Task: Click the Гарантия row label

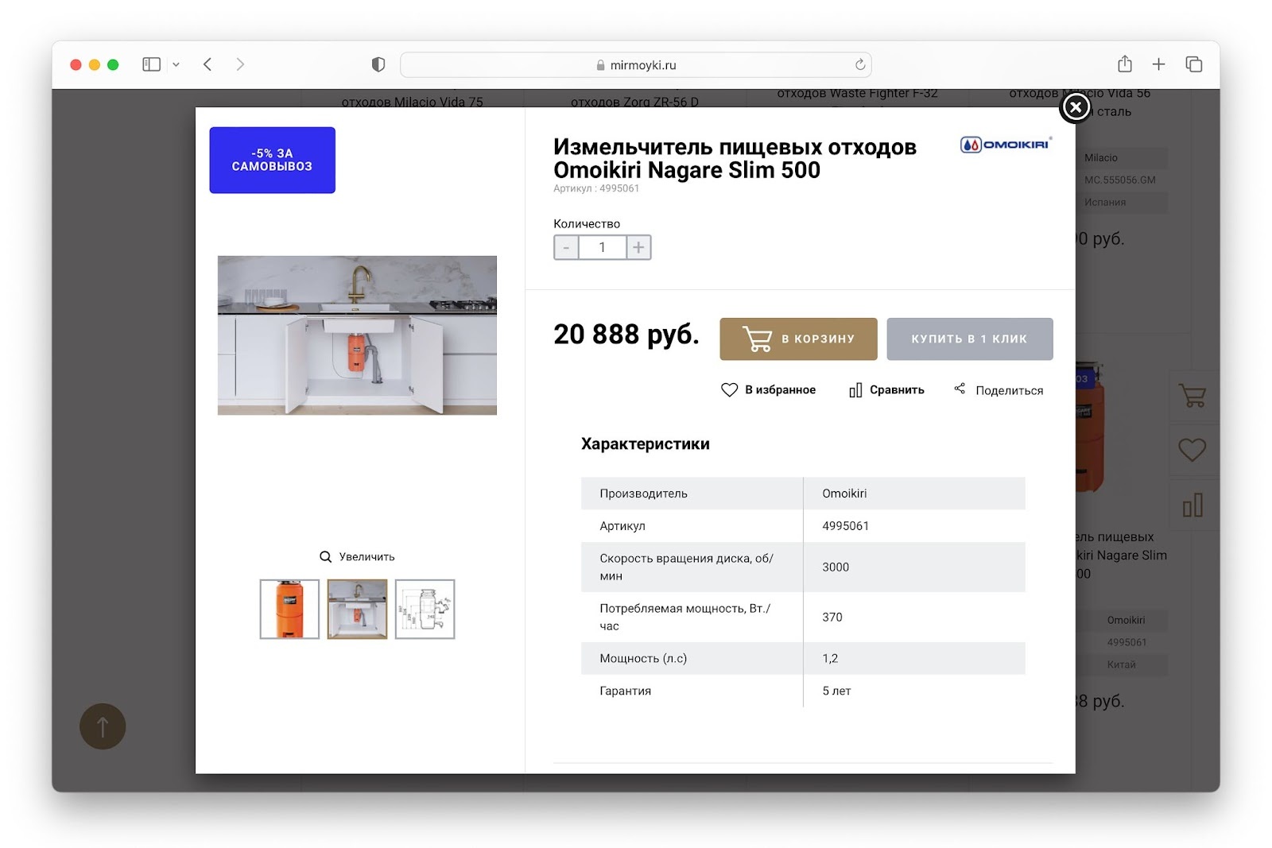Action: click(626, 691)
